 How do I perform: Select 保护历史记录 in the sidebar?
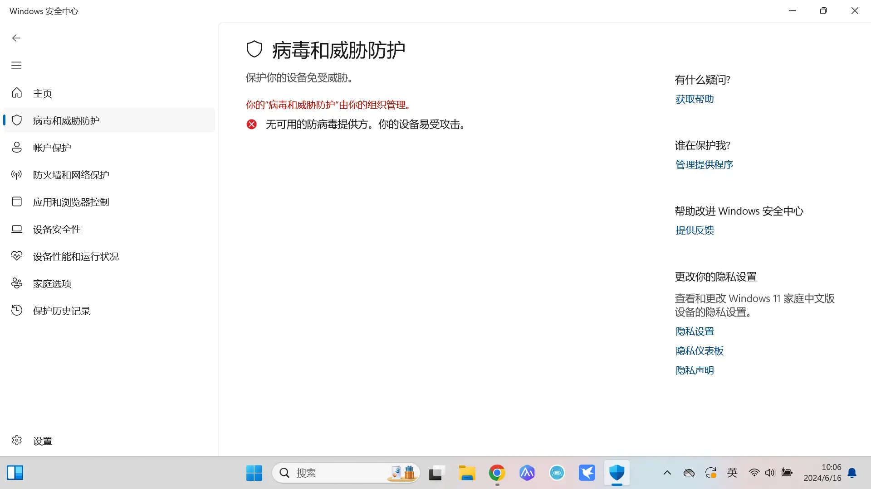109,311
